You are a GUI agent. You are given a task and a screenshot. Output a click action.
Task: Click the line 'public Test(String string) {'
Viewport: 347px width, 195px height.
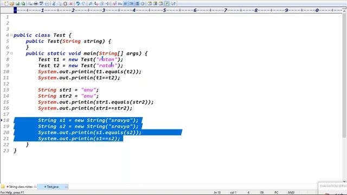[x=68, y=41]
